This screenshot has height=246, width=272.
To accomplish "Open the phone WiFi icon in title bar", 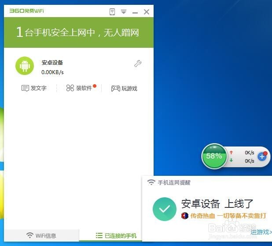I will (x=112, y=12).
